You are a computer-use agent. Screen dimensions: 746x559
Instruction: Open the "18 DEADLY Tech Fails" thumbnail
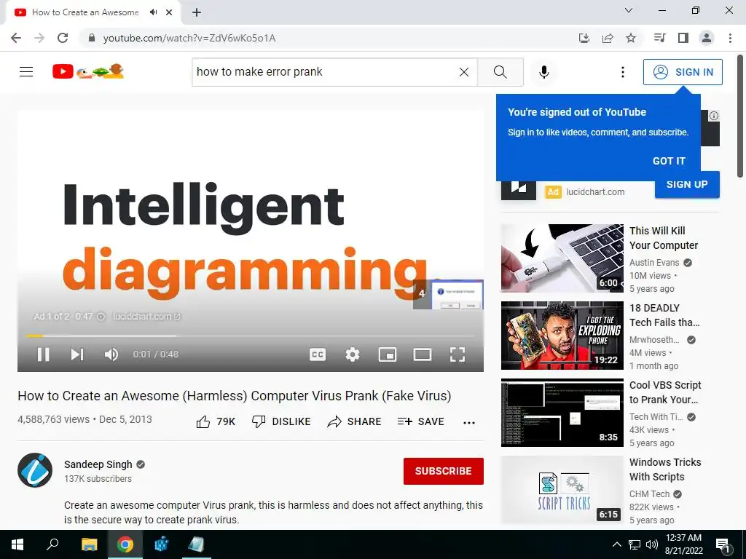coord(562,336)
